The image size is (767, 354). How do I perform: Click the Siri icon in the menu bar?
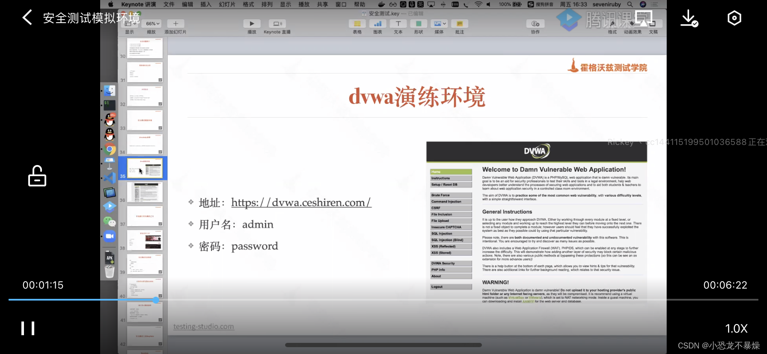click(643, 4)
